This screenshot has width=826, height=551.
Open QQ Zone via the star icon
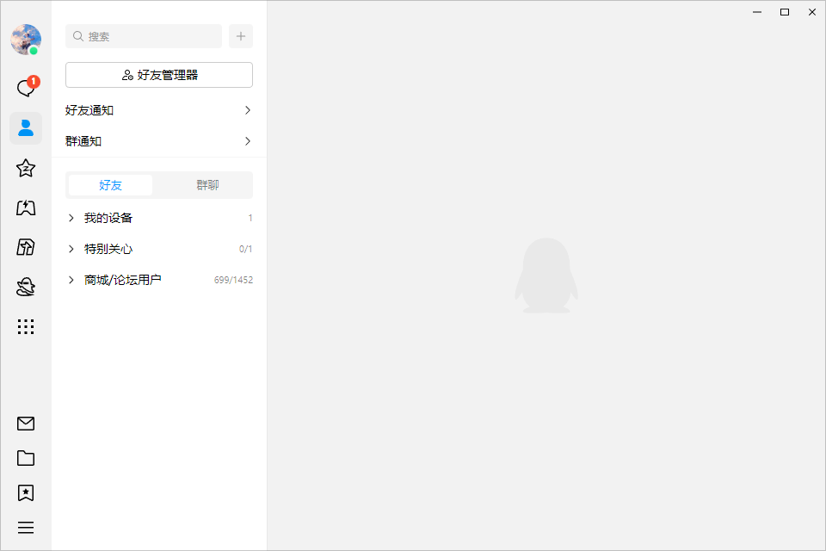tap(26, 168)
